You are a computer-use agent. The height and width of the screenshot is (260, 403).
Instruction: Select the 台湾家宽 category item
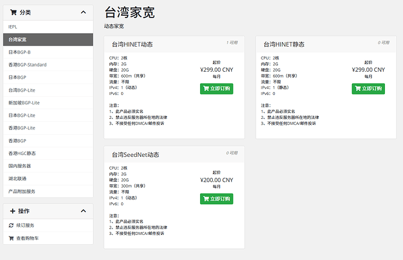(48, 40)
